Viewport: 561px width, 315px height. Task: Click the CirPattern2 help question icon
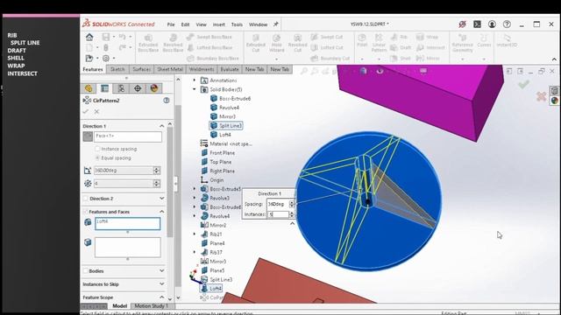[x=167, y=101]
